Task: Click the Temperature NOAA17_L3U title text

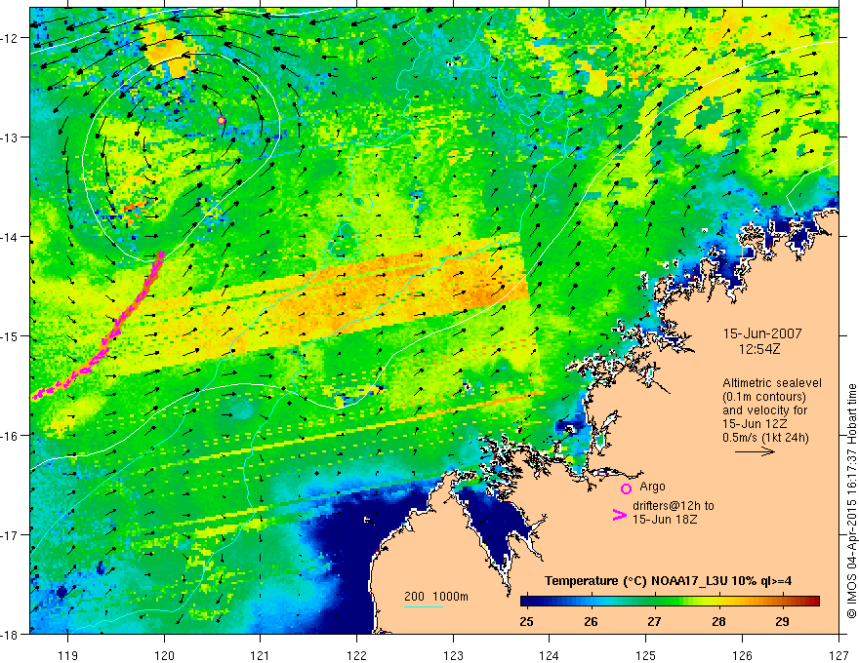Action: pyautogui.click(x=668, y=581)
